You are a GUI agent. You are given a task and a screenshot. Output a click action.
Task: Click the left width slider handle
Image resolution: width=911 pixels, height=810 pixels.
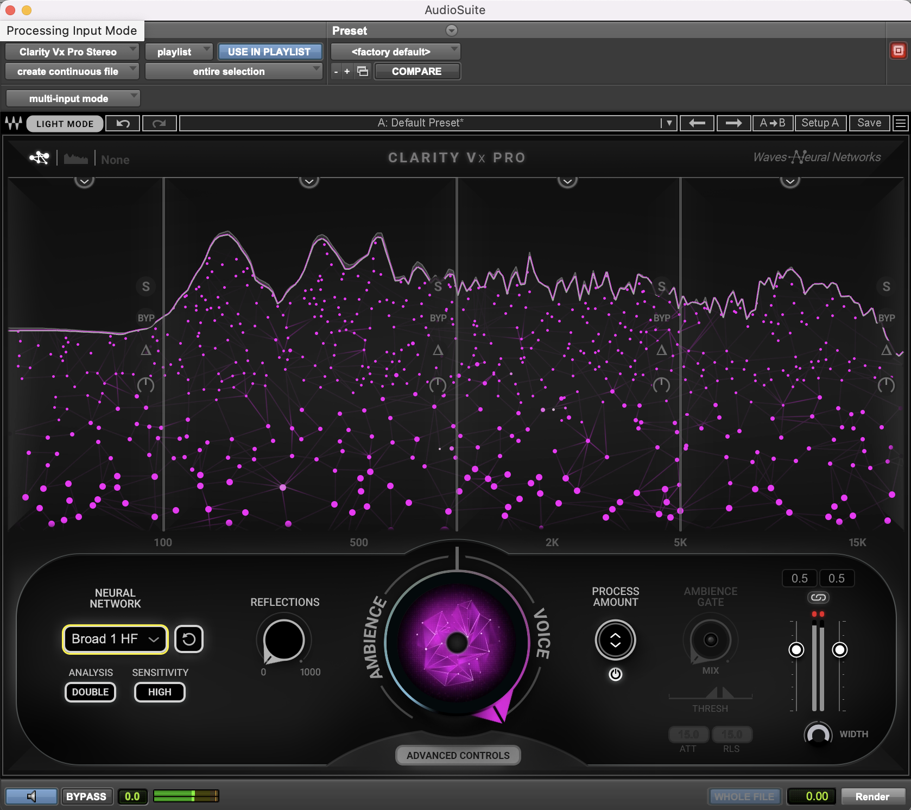796,648
